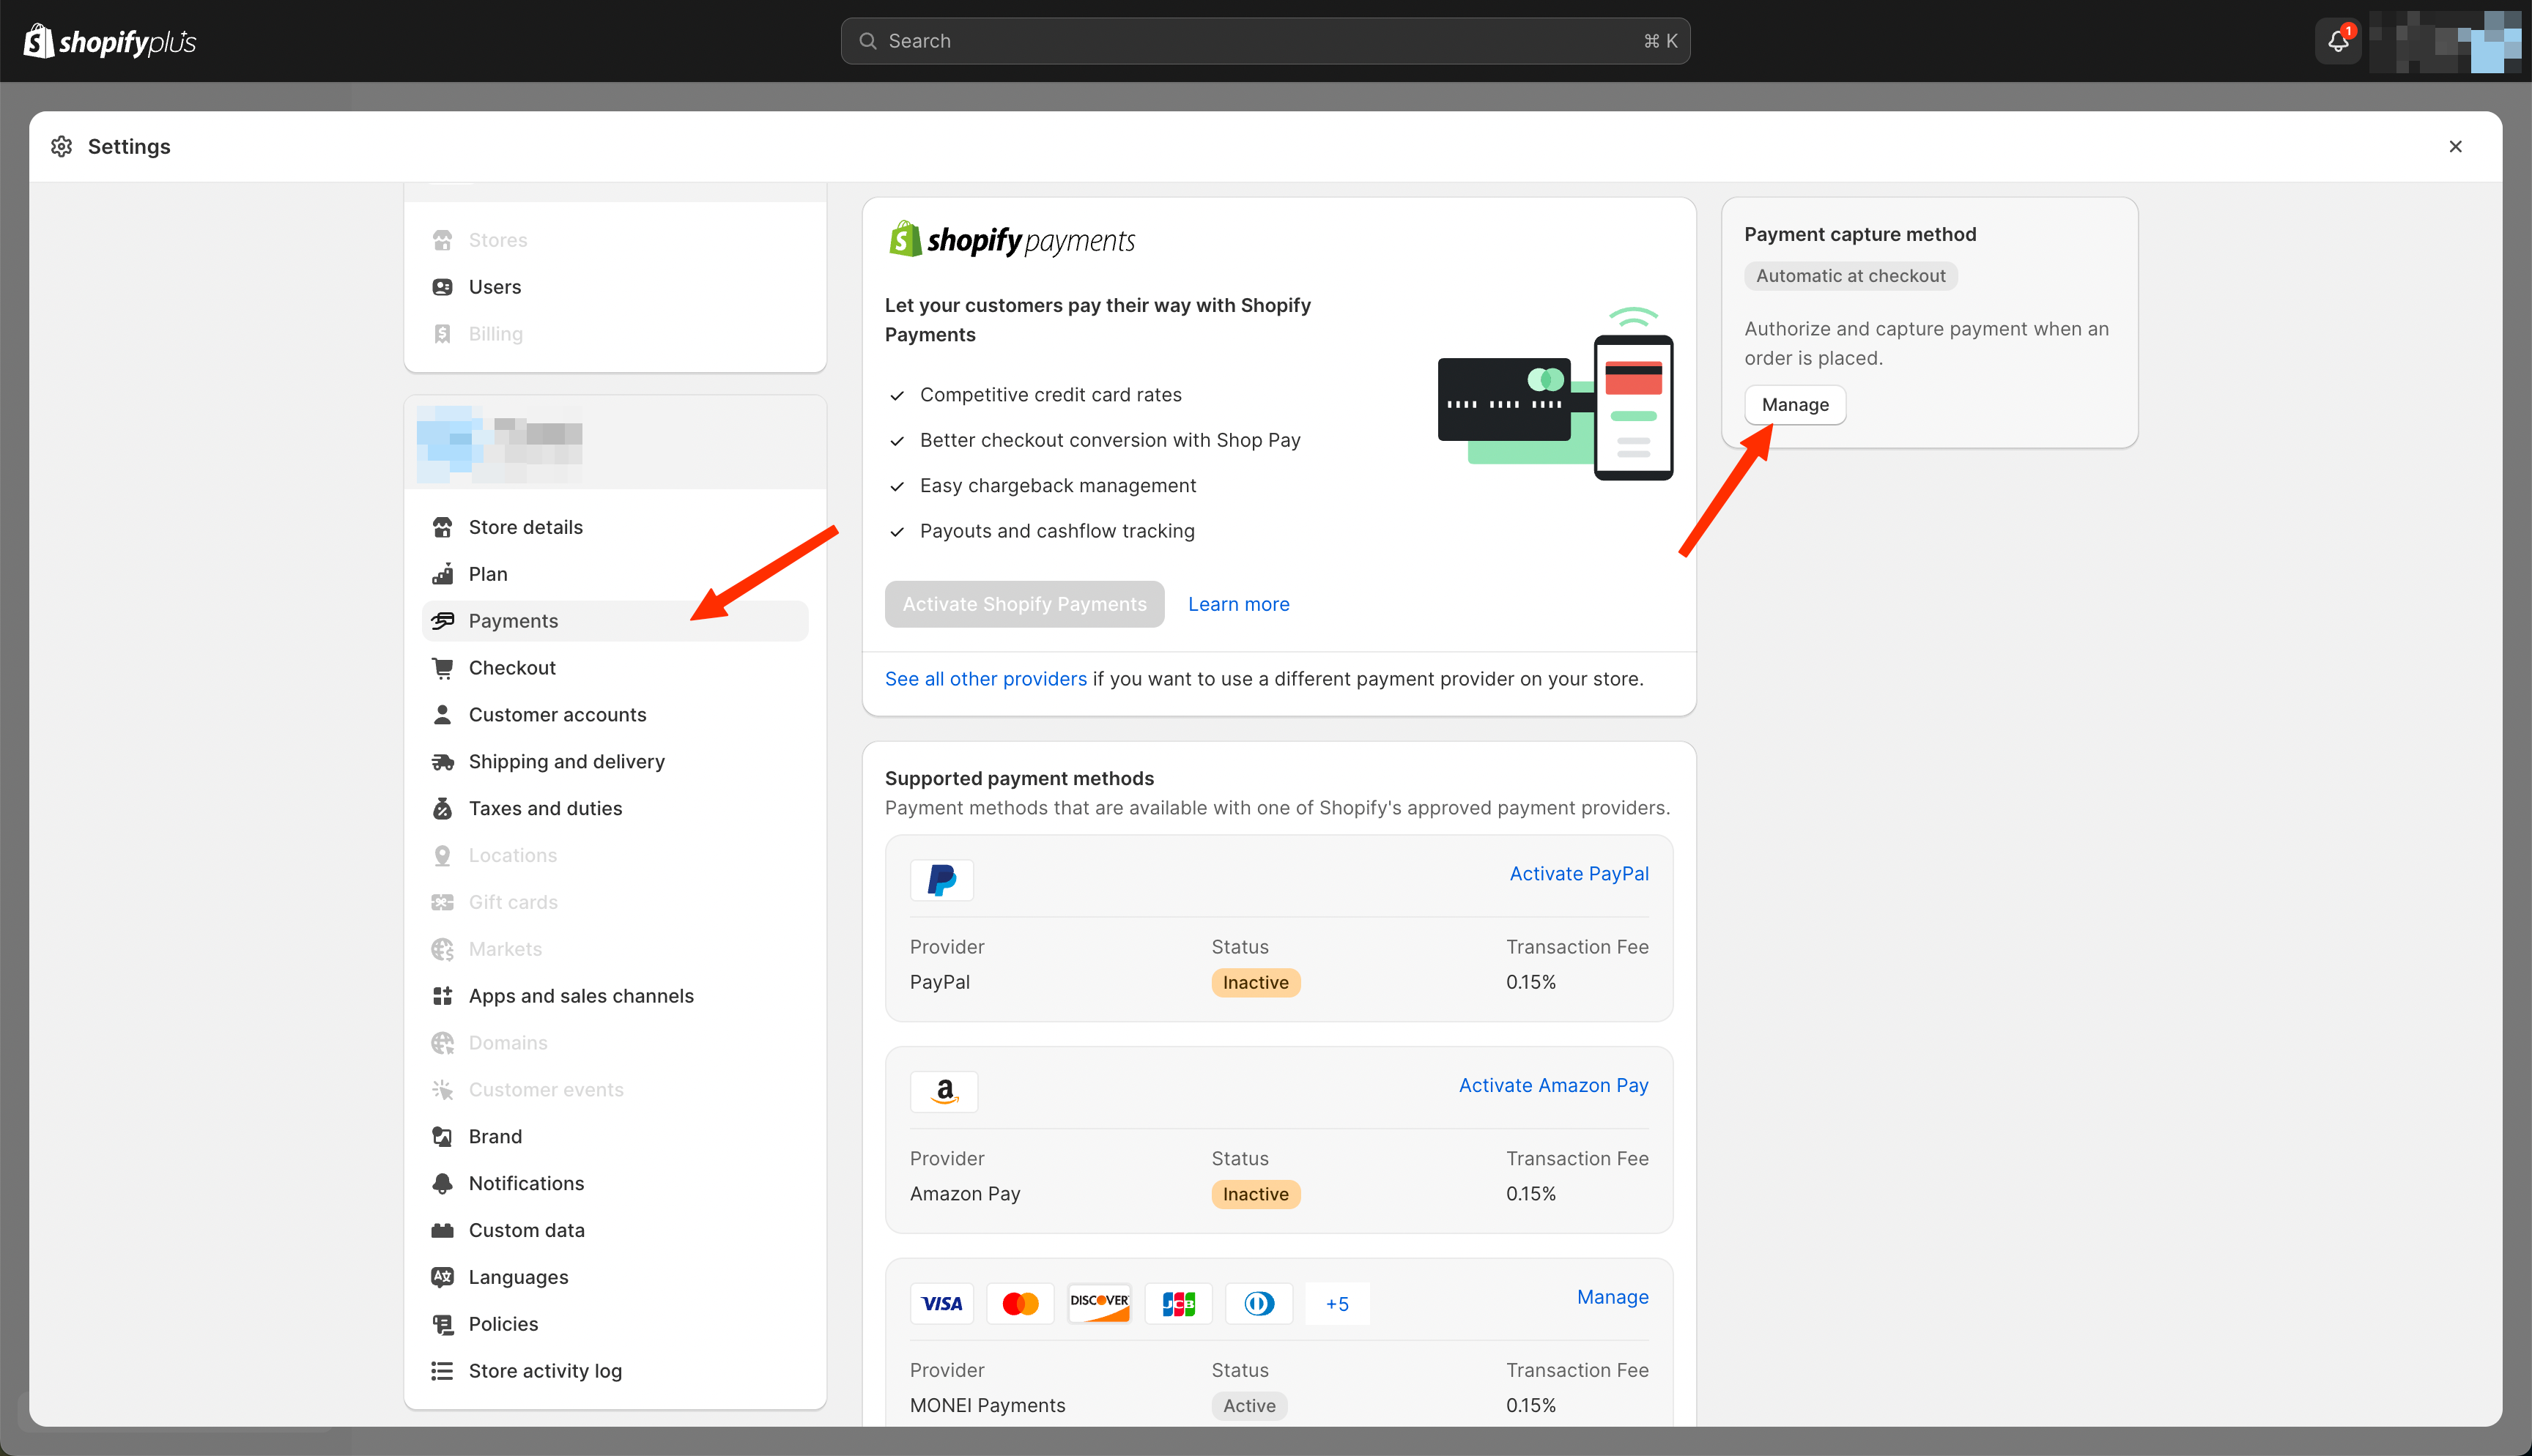Click the Amazon Pay logo icon
Image resolution: width=2532 pixels, height=1456 pixels.
[944, 1092]
